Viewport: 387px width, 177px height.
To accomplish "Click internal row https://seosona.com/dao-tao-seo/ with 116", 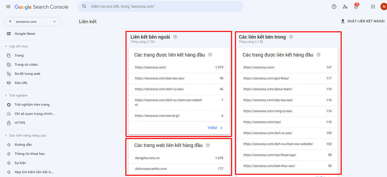I will tap(288, 100).
